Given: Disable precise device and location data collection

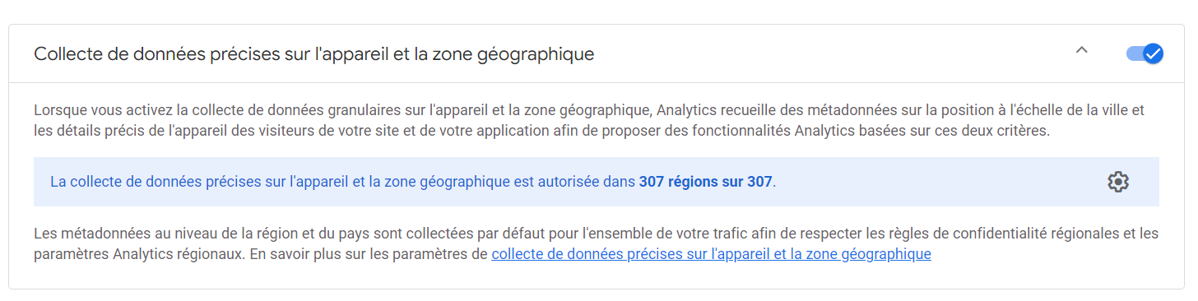Looking at the screenshot, I should click(x=1145, y=53).
